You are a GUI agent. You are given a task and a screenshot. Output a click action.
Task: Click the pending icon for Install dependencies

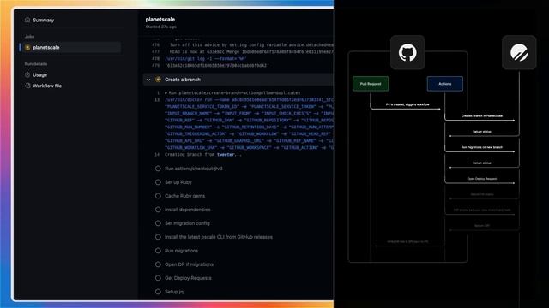tap(158, 210)
